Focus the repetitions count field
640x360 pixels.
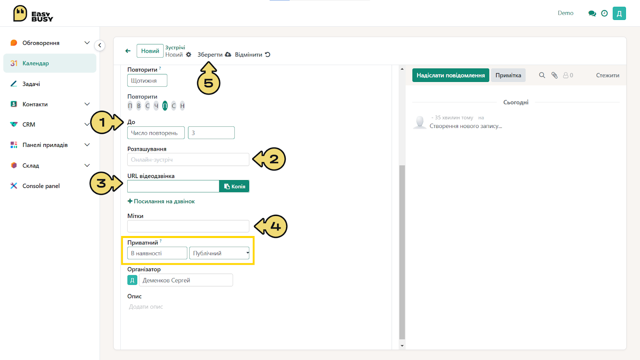[x=211, y=133]
